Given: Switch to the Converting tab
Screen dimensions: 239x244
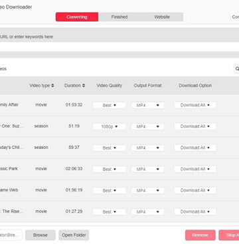Looking at the screenshot, I should coord(77,17).
